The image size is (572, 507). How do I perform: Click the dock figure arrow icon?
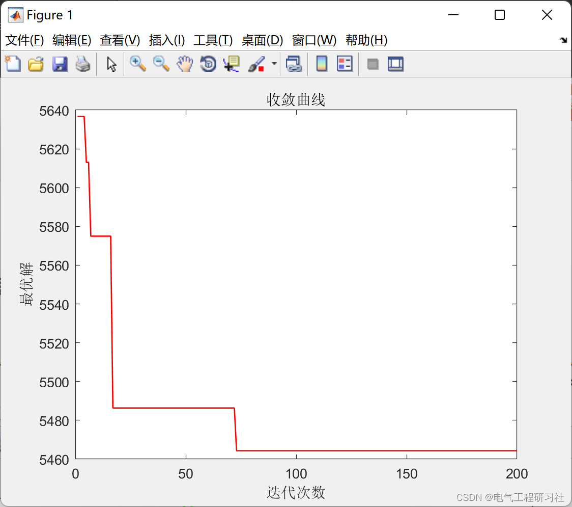[x=564, y=40]
